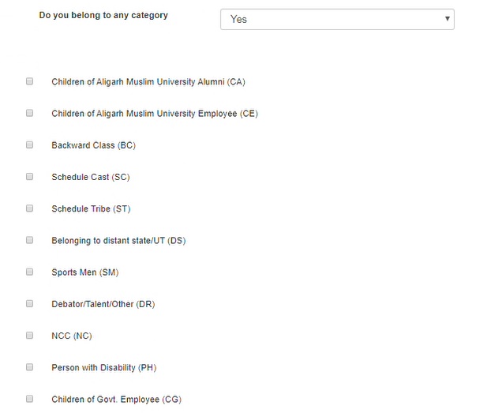Viewport: 487px width, 413px height.
Task: Check Person with Disability (PH) box
Action: click(x=30, y=367)
